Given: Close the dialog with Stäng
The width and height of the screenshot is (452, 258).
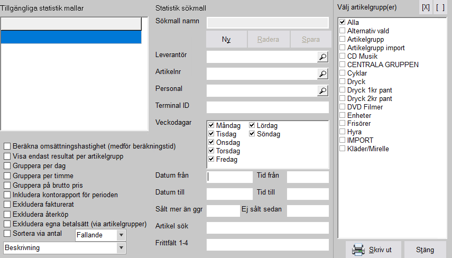Looking at the screenshot, I should (425, 250).
